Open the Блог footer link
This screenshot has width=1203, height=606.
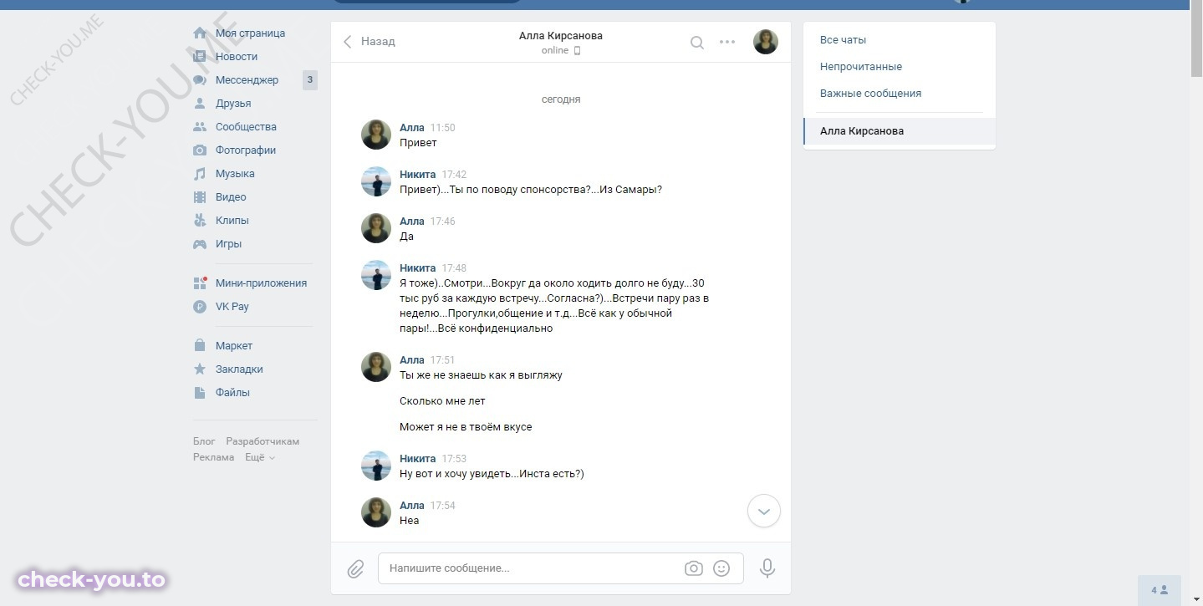click(x=204, y=441)
